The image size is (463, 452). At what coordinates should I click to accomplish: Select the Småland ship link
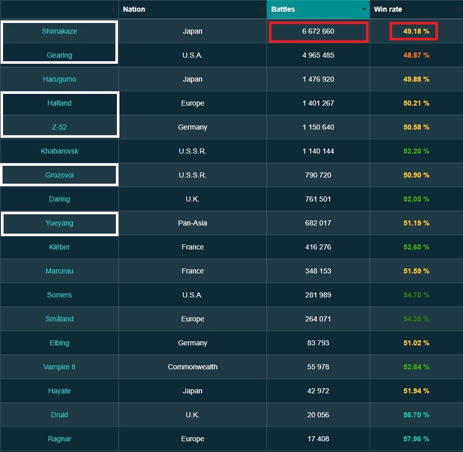(x=59, y=319)
